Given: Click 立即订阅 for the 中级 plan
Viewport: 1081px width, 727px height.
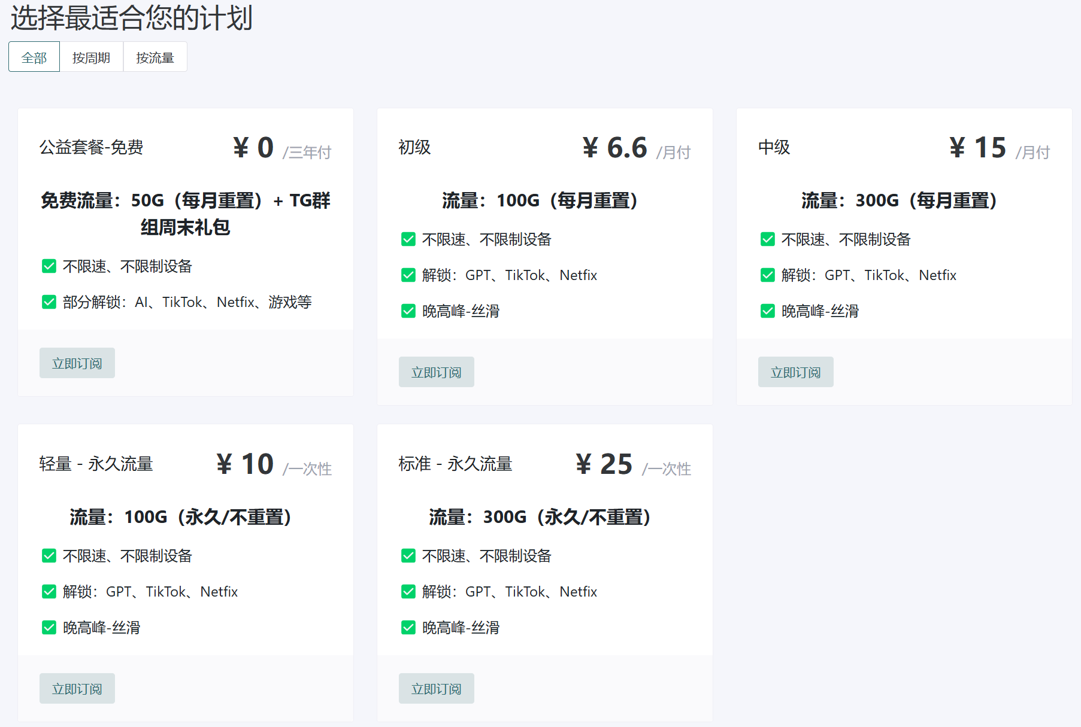Looking at the screenshot, I should click(796, 372).
